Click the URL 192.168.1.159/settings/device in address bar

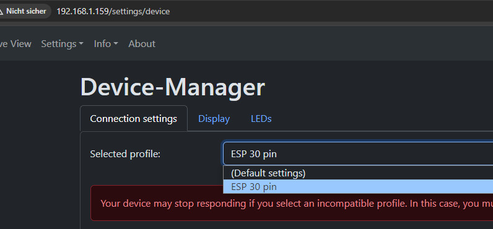click(113, 12)
